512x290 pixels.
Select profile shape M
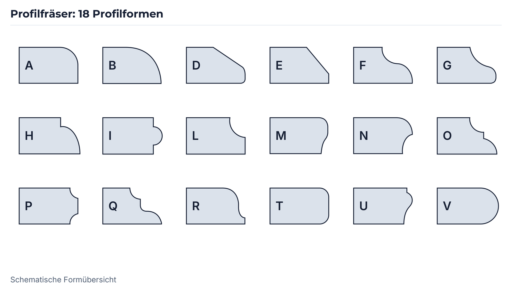click(299, 136)
